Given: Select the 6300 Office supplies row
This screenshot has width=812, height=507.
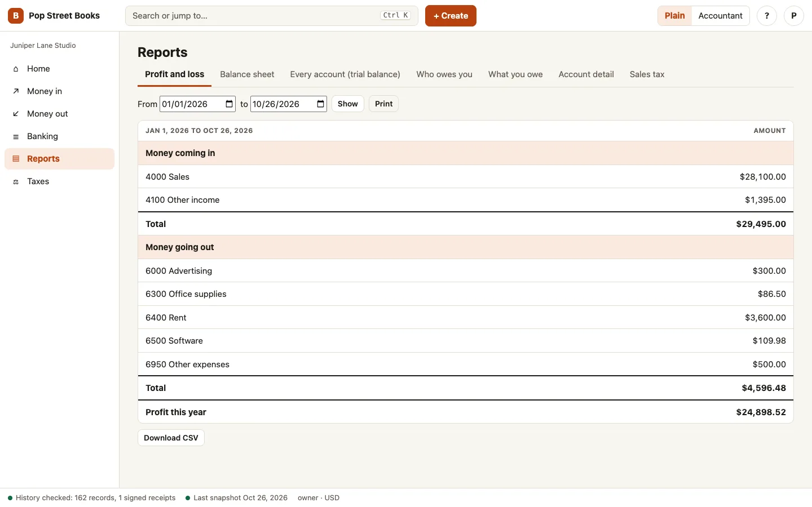Looking at the screenshot, I should (466, 294).
